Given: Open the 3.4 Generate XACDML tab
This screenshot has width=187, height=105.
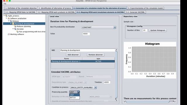Looking at the screenshot, I should 135,12.
